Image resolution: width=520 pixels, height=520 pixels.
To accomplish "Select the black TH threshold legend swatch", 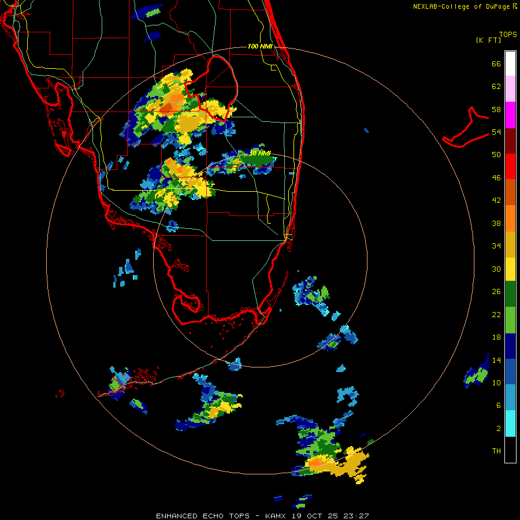I will coord(510,450).
